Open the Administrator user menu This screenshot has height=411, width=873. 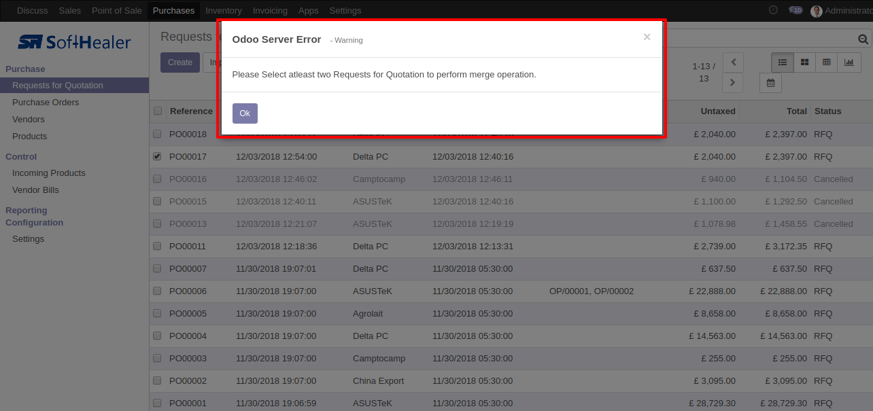[842, 10]
